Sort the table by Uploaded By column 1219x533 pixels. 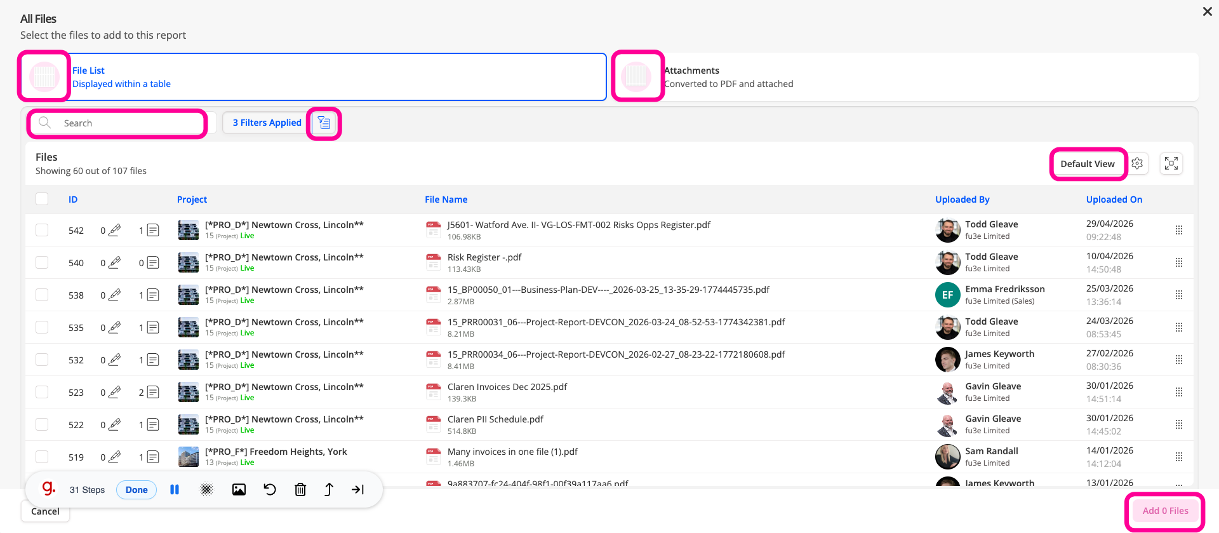point(962,199)
